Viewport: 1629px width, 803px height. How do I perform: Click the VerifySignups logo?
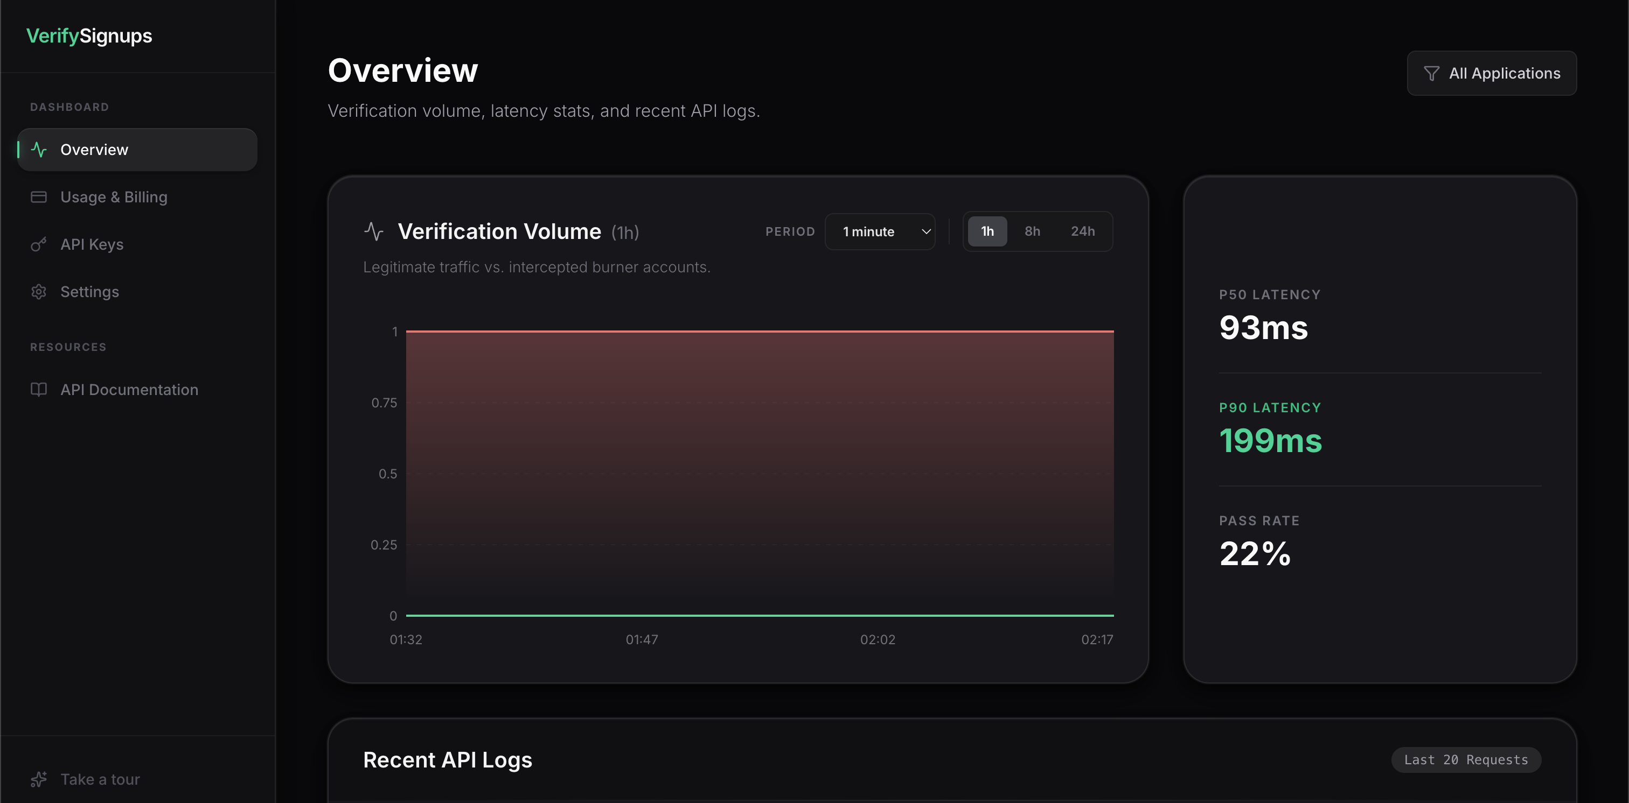point(89,36)
